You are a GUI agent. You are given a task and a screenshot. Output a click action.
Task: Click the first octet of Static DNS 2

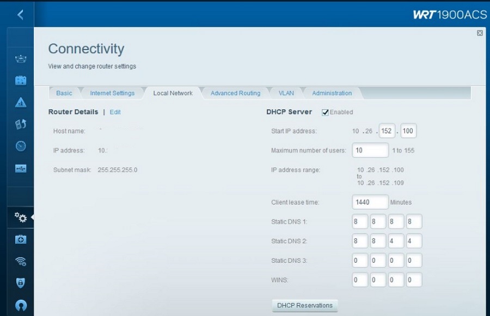[x=360, y=241]
